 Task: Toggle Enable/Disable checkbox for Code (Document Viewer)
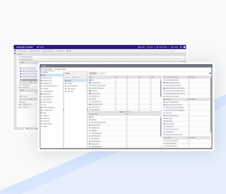pos(189,80)
